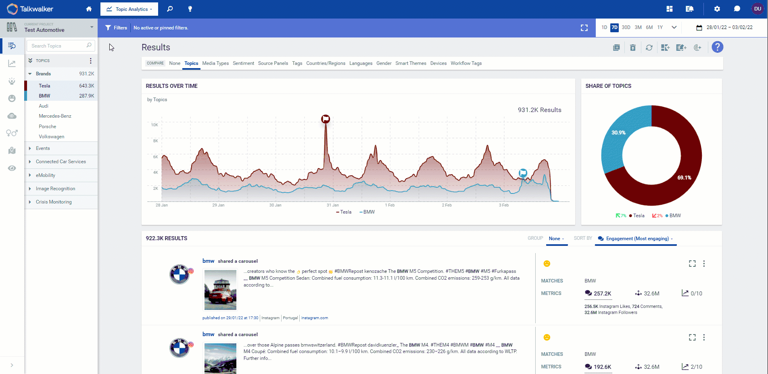Click the blue BMW donut segment
Screen dimensions: 768x374
point(619,133)
